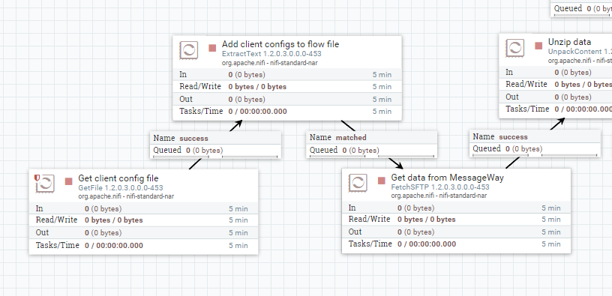Click the UnpackContent processor icon
Image resolution: width=612 pixels, height=296 pixels.
(514, 49)
